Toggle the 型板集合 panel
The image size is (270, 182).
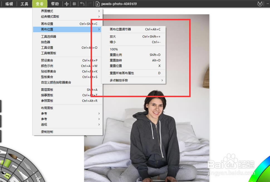pyautogui.click(x=68, y=77)
